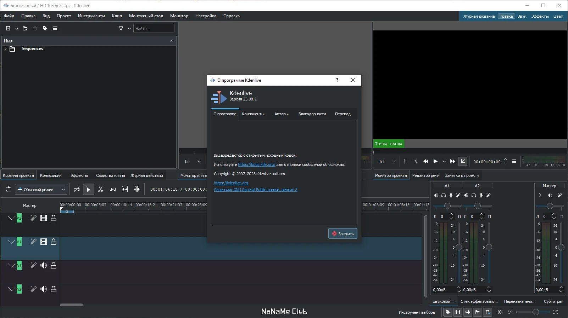The height and width of the screenshot is (318, 568).
Task: Open tag color icon in project bin
Action: click(45, 28)
